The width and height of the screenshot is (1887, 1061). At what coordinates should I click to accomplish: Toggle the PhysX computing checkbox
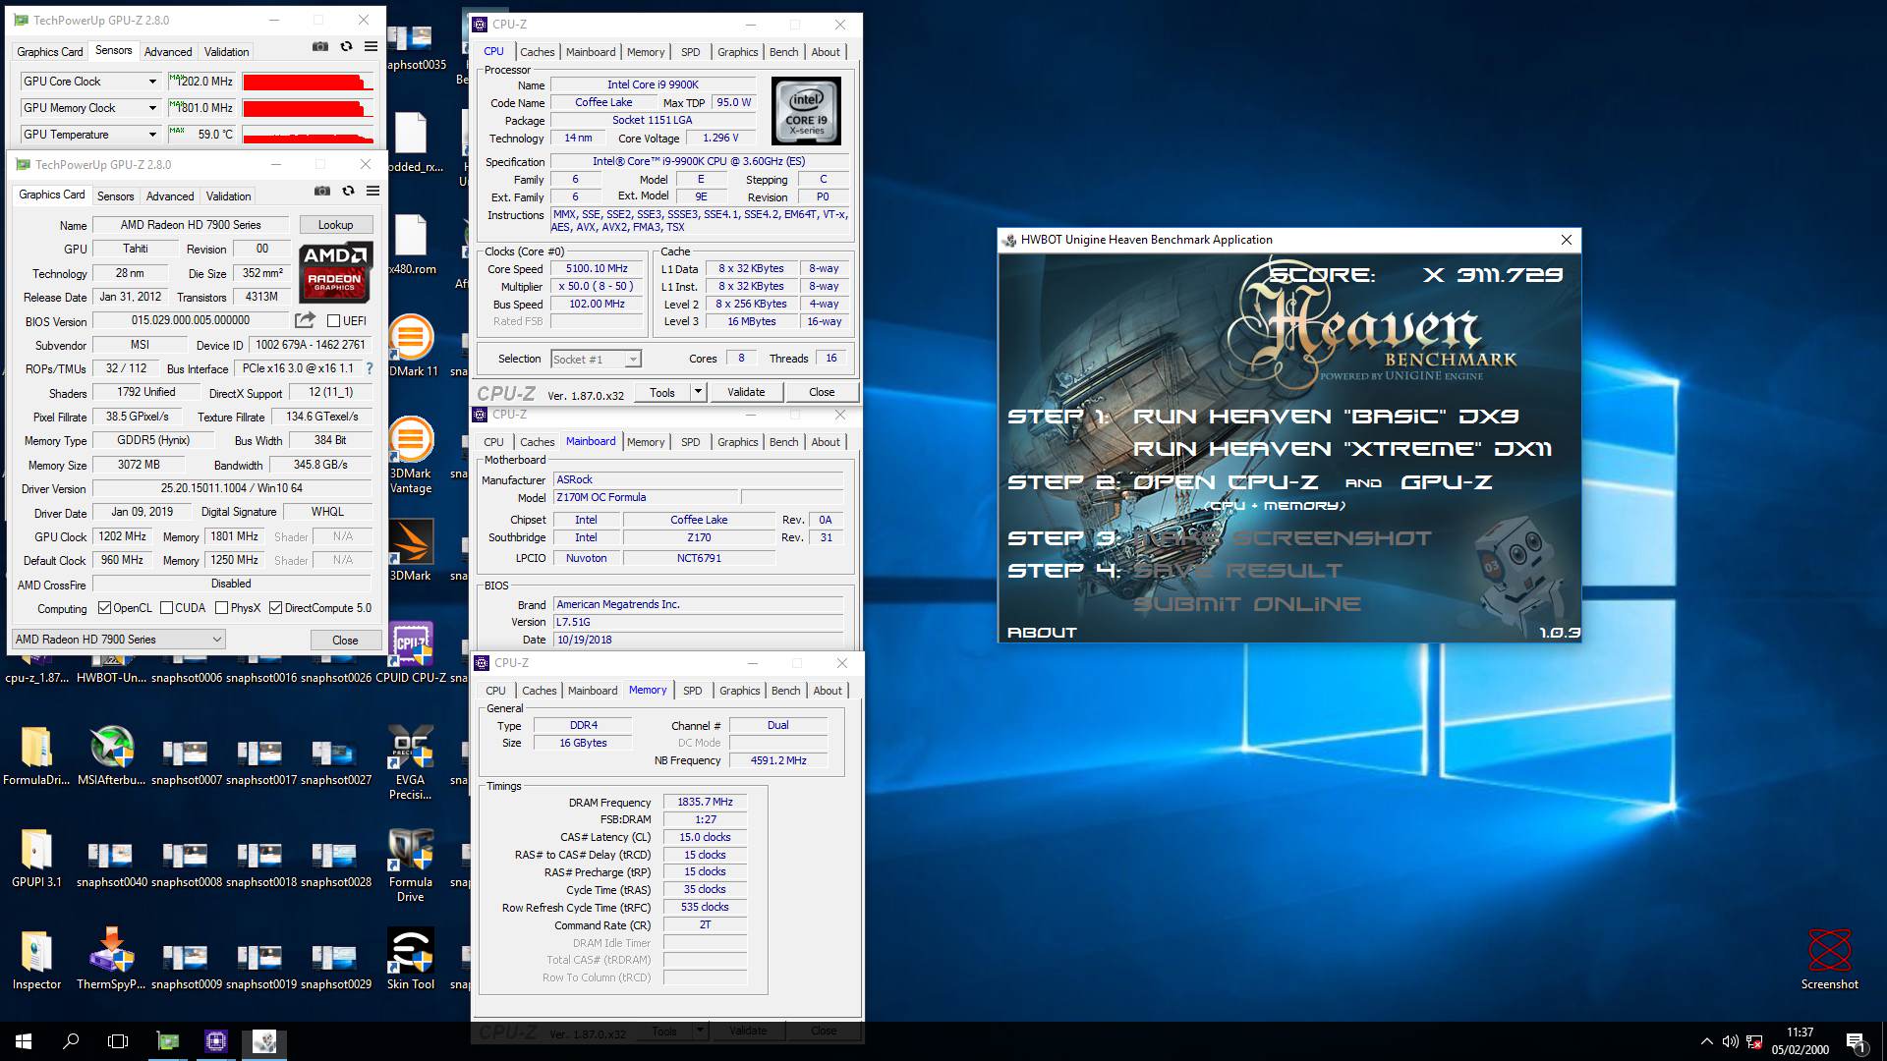click(x=221, y=608)
